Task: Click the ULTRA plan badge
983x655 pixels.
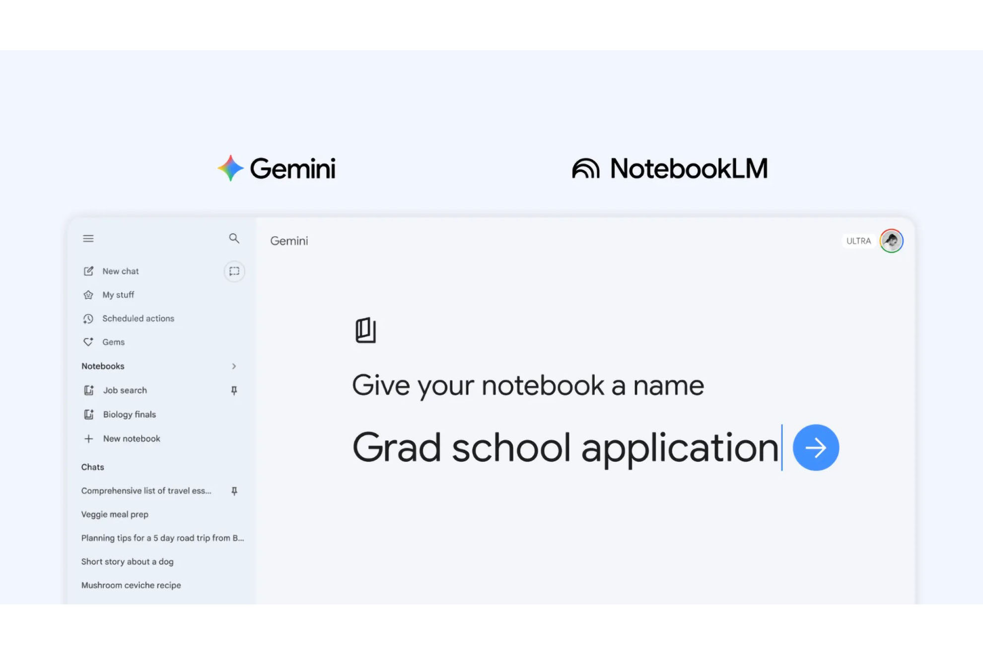Action: point(858,241)
